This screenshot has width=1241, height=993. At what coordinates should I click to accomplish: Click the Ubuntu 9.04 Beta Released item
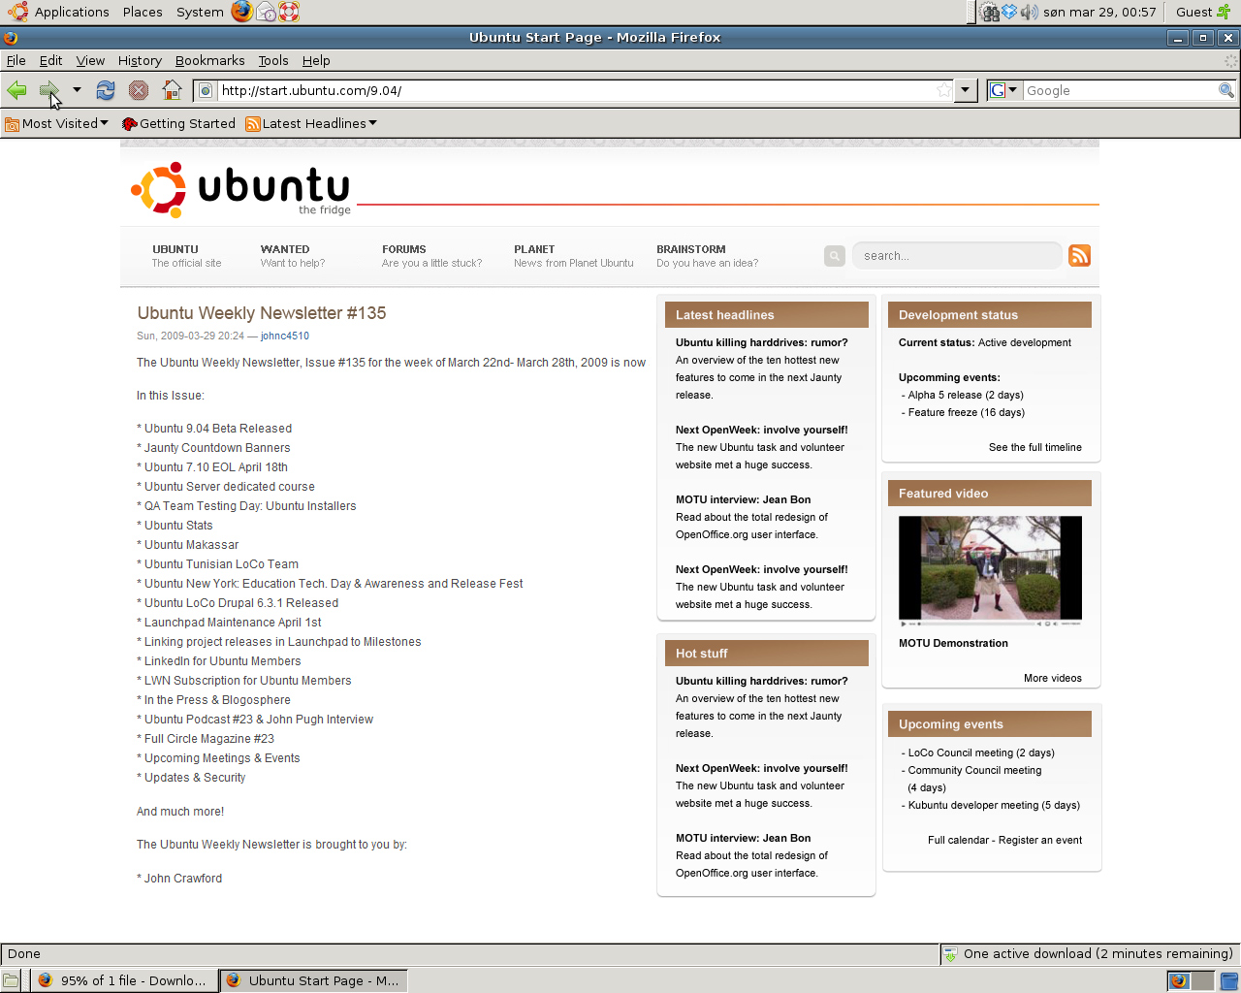tap(218, 429)
